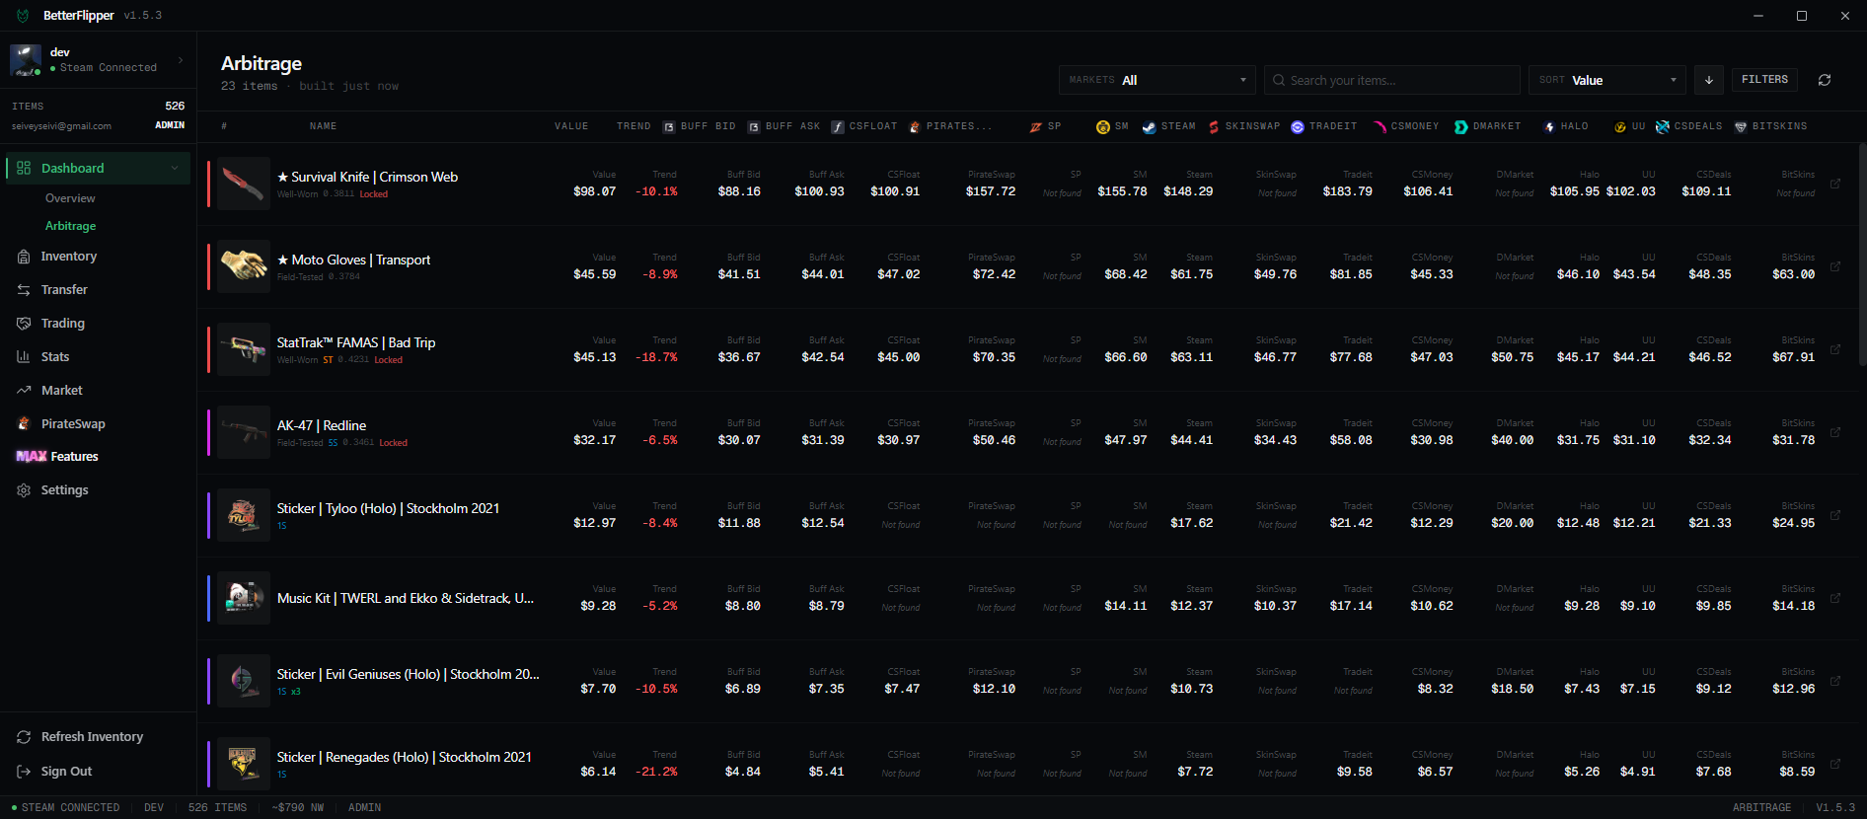This screenshot has width=1867, height=819.
Task: Open the Markets All dropdown
Action: (1158, 80)
